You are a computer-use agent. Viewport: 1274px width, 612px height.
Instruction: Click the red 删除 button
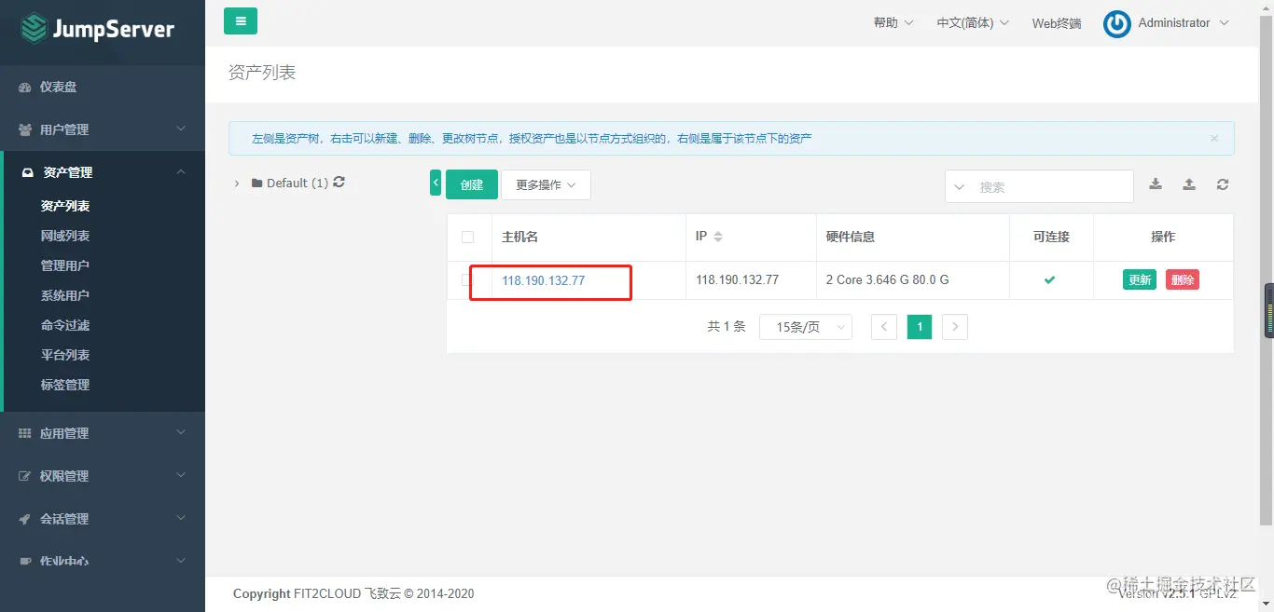[1183, 279]
